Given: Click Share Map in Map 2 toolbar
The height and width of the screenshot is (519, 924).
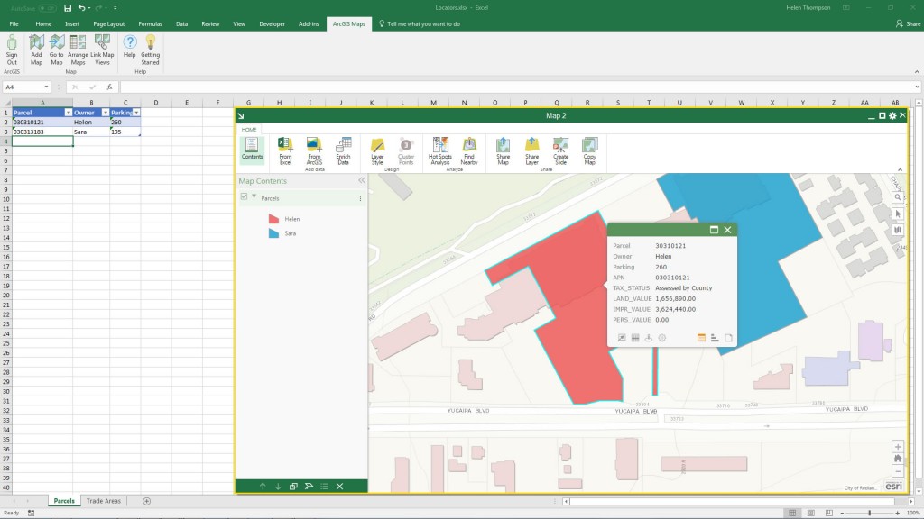Looking at the screenshot, I should 503,151.
